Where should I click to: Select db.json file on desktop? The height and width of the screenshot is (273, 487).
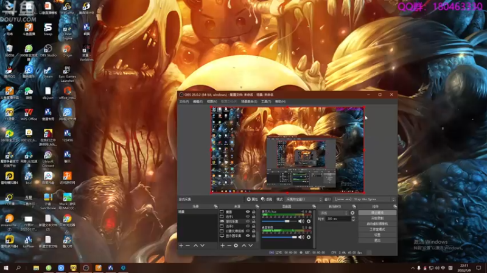[48, 93]
